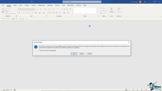Click Clear All Formatting icon
Viewport: 162px width, 91px height.
coord(45,9)
